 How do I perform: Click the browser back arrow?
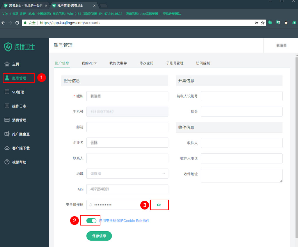[x=3, y=23]
